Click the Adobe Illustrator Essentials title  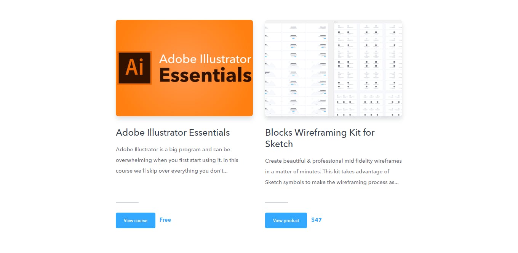coord(173,133)
